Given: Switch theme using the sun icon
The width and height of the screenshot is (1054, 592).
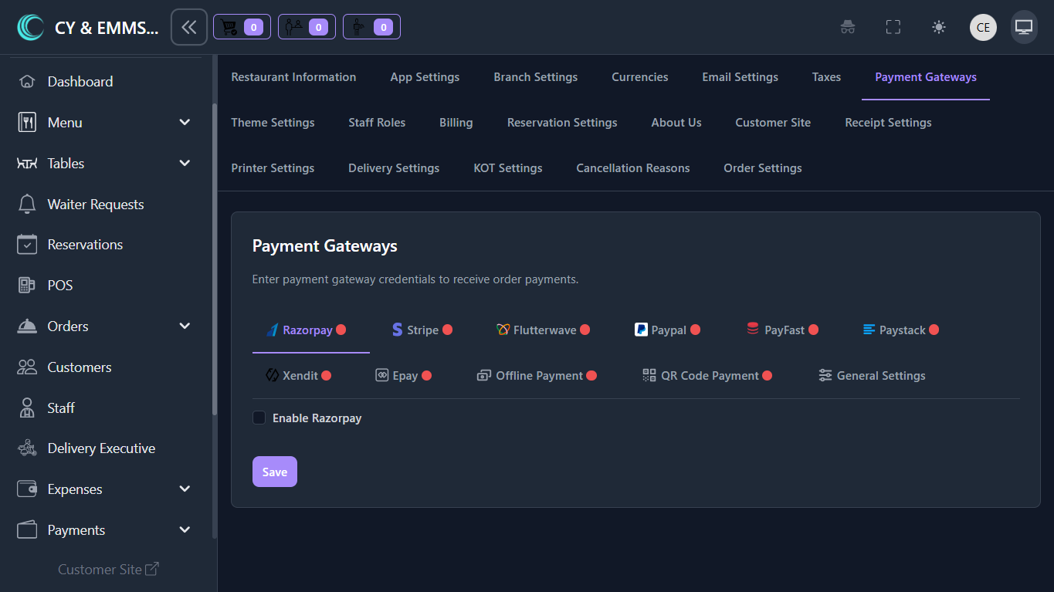Looking at the screenshot, I should click(x=938, y=28).
